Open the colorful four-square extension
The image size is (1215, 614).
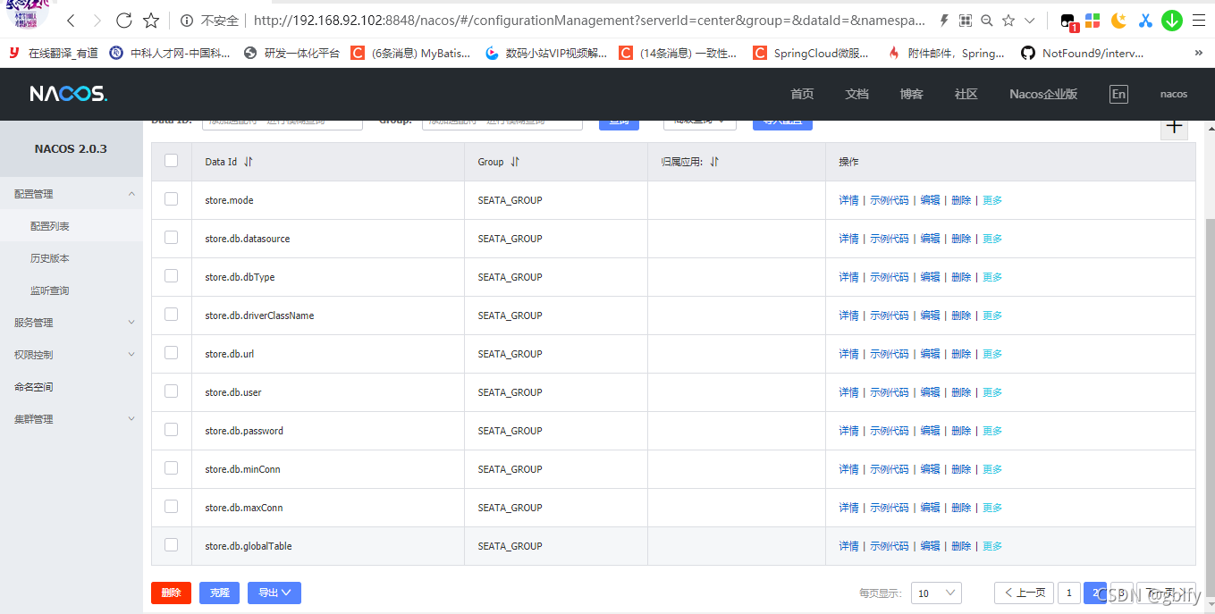point(1093,21)
